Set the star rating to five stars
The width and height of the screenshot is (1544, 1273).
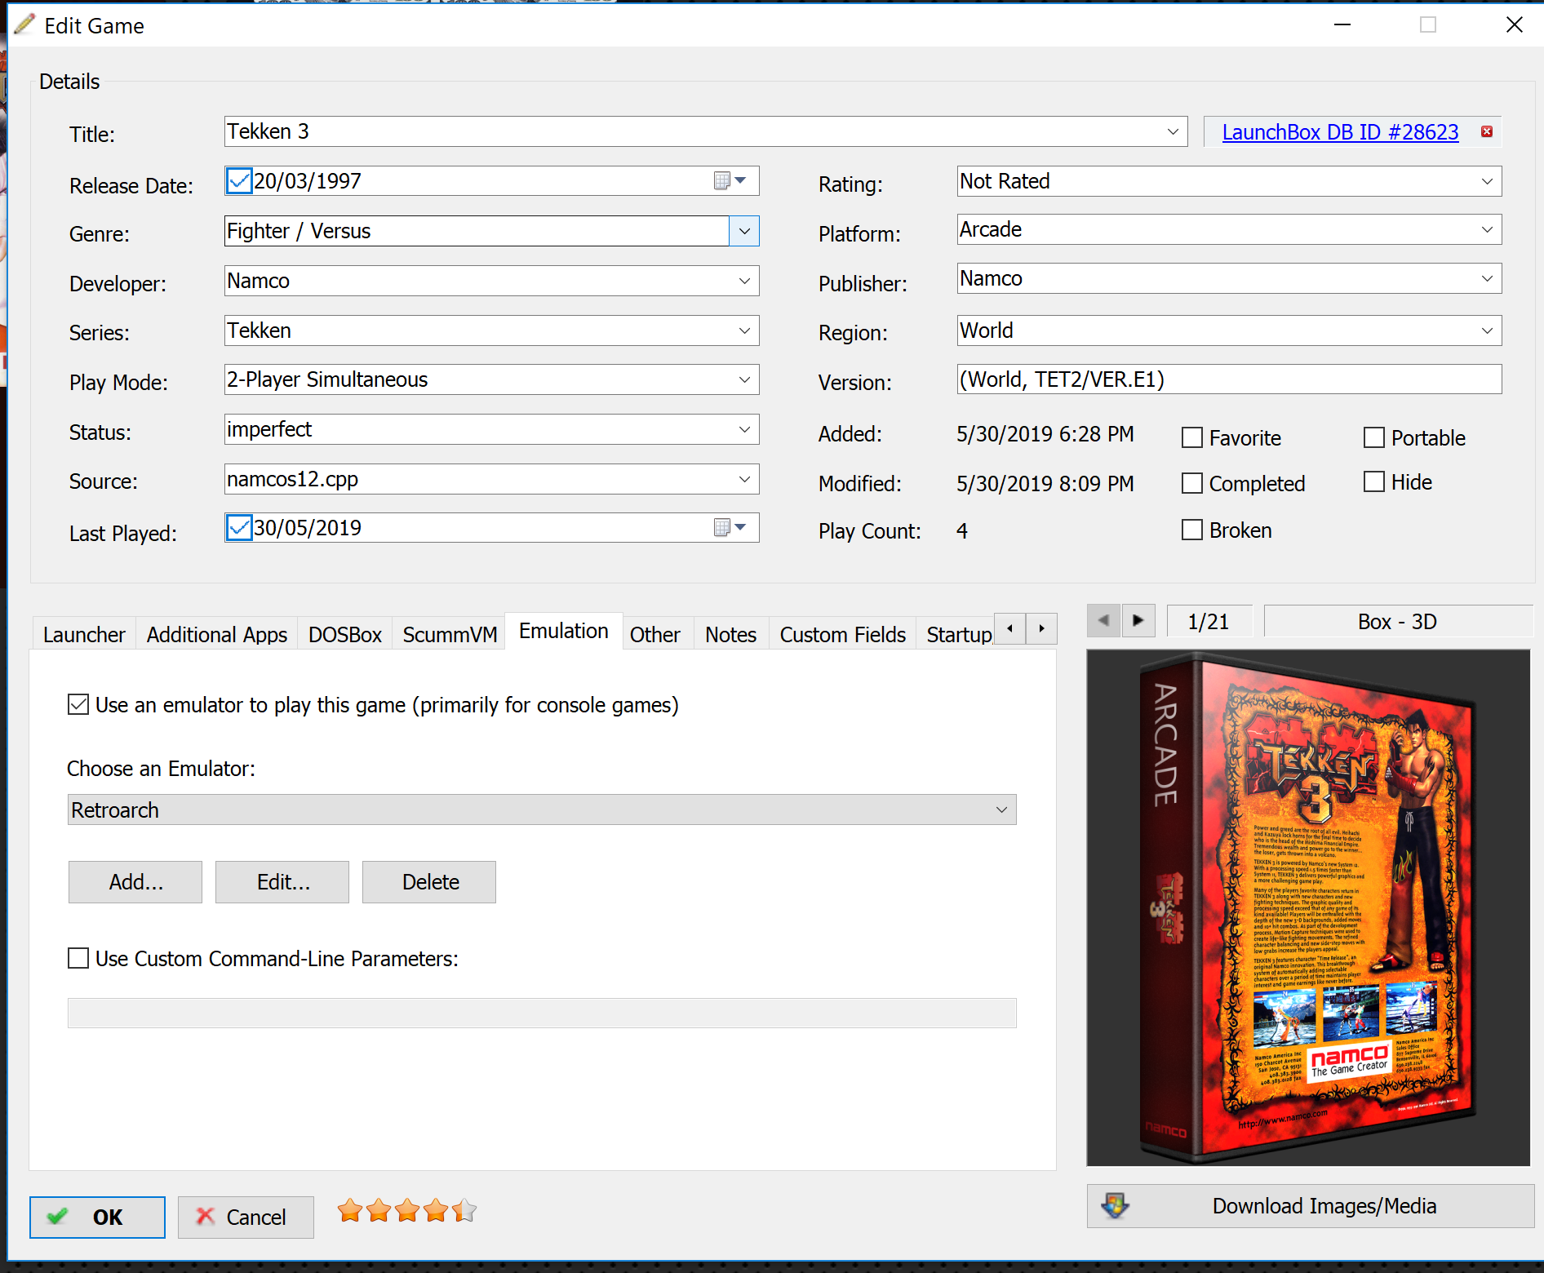464,1210
